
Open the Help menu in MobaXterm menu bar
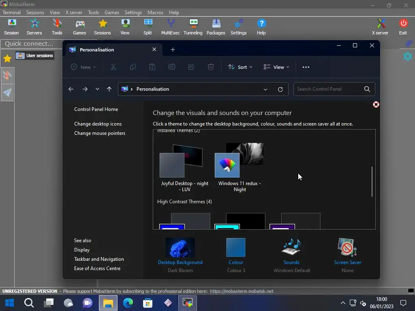coord(174,13)
